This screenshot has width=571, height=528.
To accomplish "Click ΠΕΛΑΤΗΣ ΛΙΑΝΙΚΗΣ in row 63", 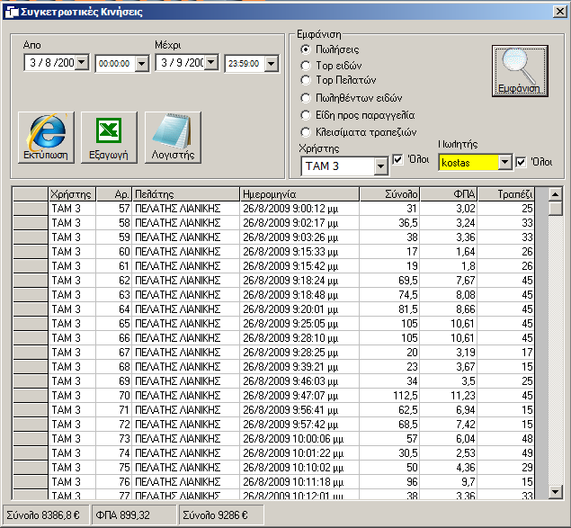I will (x=186, y=295).
